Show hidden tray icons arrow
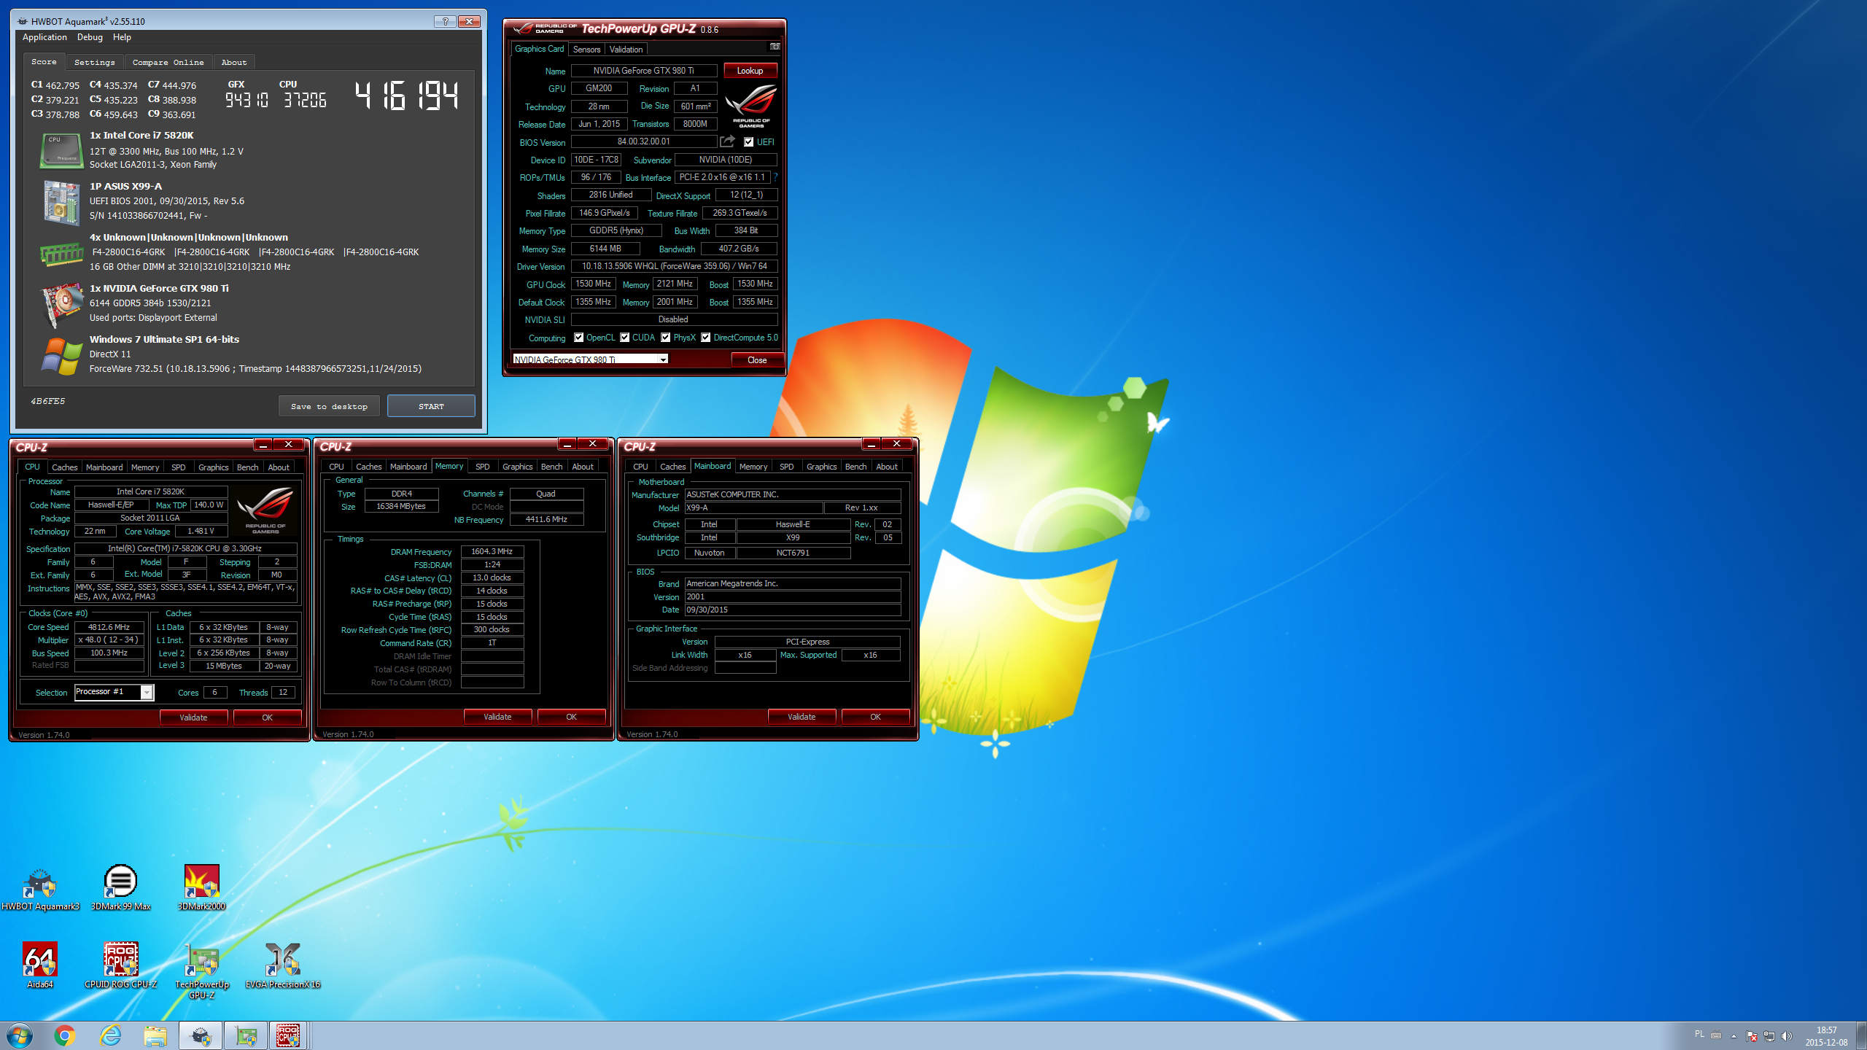Viewport: 1867px width, 1050px height. 1734,1036
